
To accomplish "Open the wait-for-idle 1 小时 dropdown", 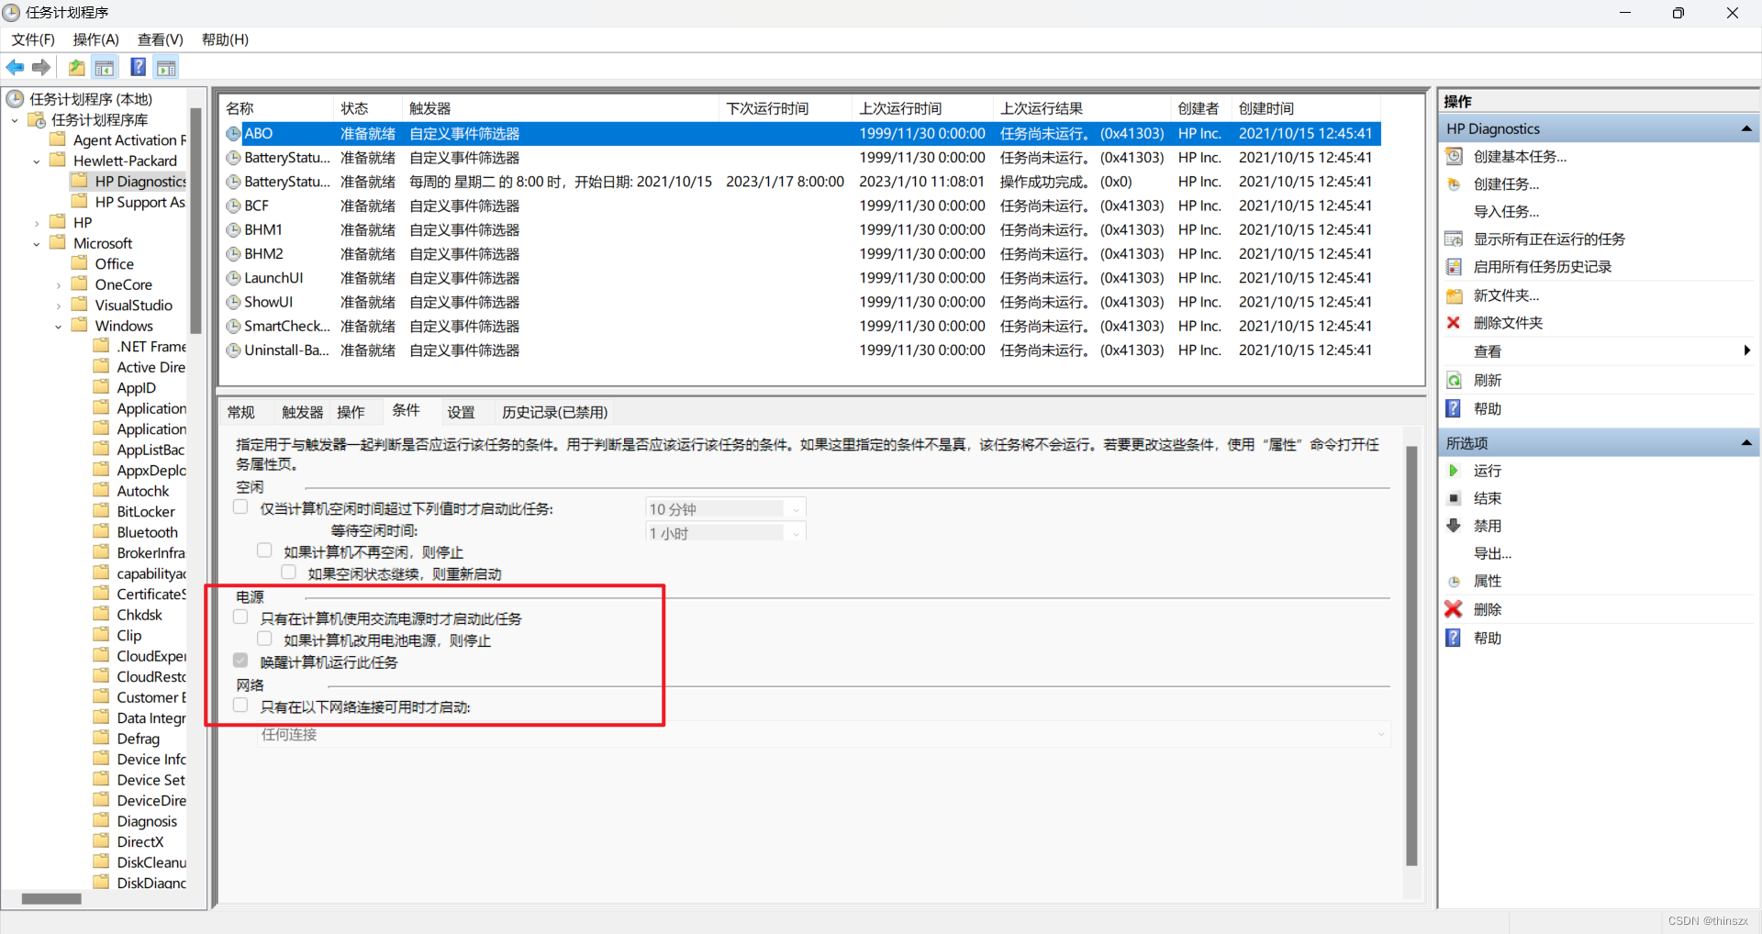I will coord(725,533).
